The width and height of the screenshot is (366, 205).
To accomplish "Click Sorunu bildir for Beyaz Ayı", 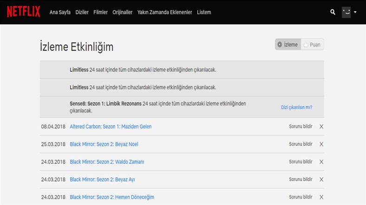I will [x=301, y=180].
